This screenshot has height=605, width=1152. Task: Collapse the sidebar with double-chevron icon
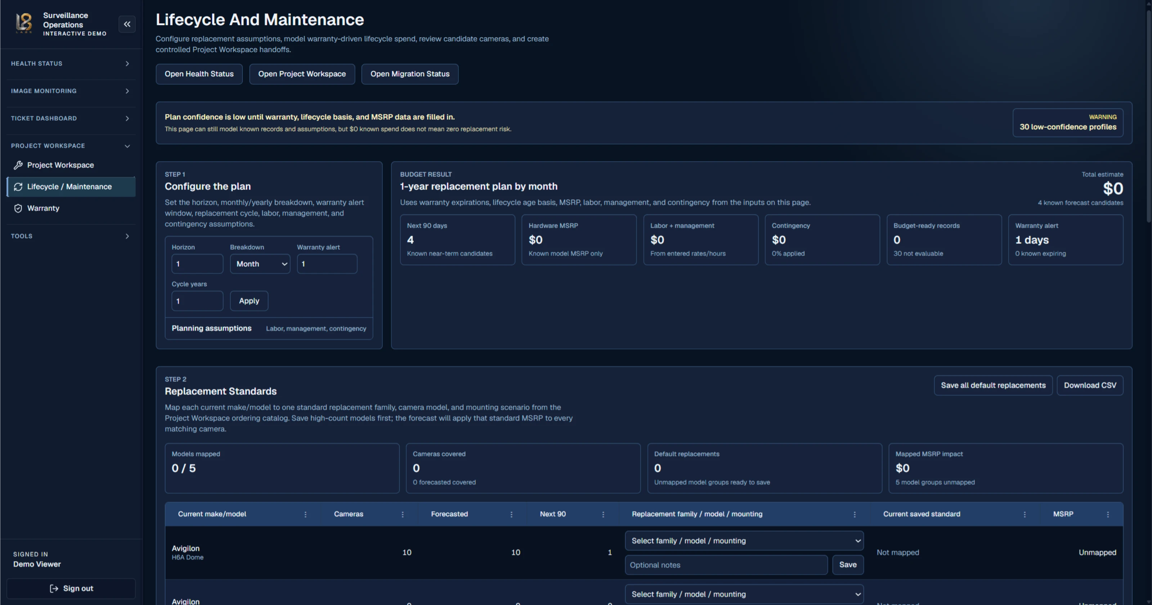click(x=127, y=24)
